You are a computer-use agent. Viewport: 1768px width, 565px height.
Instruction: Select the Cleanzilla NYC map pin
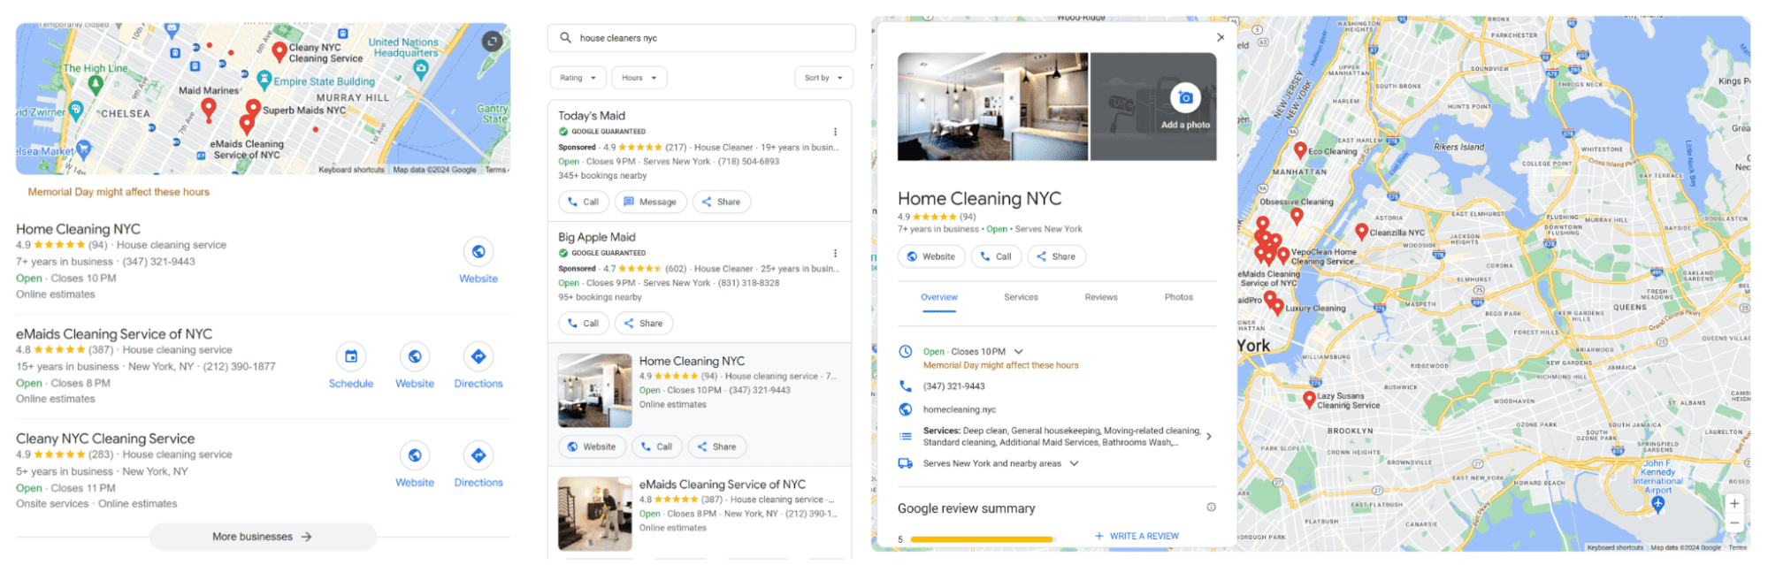coord(1361,233)
